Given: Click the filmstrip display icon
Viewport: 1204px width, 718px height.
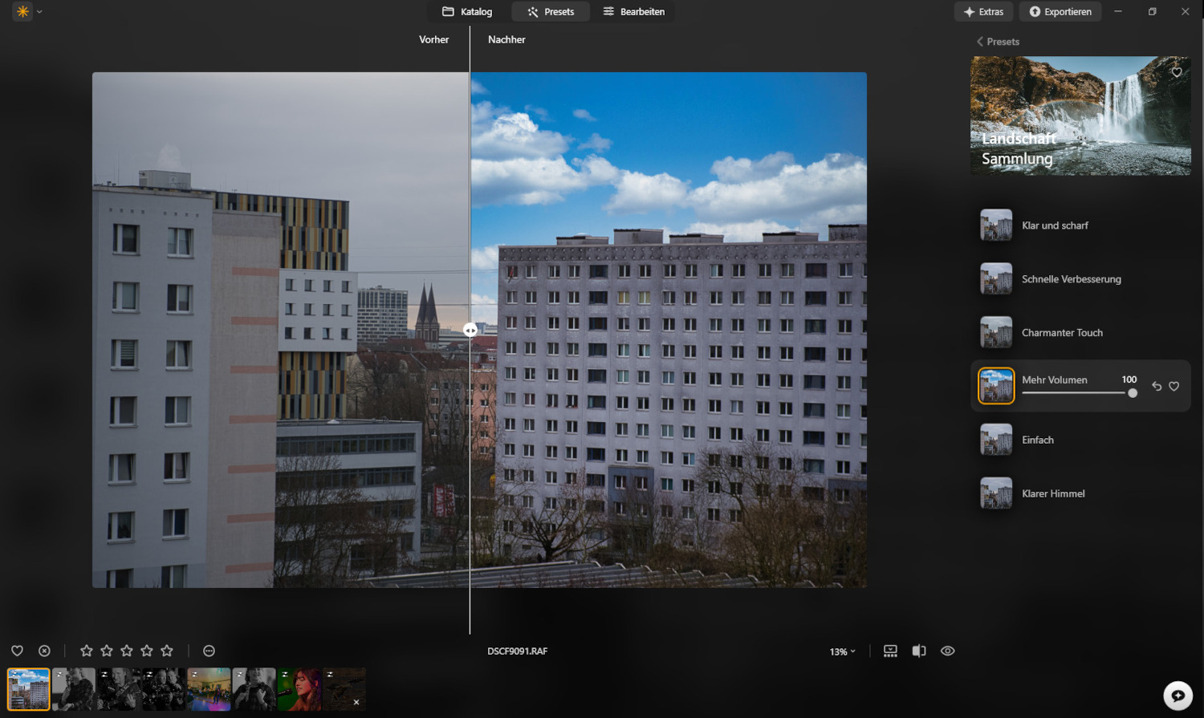Looking at the screenshot, I should pyautogui.click(x=890, y=651).
